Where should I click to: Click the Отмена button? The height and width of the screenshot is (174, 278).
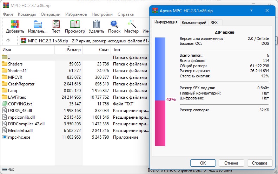coord(231,163)
